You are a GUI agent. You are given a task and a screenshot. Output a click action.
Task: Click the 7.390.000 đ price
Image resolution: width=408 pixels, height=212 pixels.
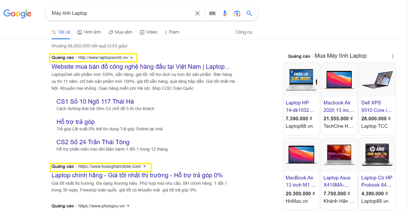tap(299, 119)
